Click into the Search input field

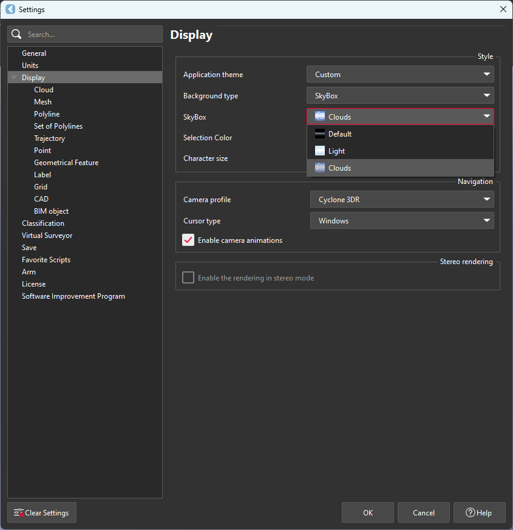point(91,35)
